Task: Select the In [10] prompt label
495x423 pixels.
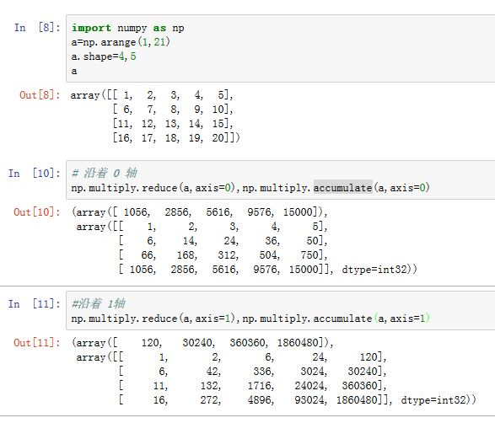Action: 34,174
